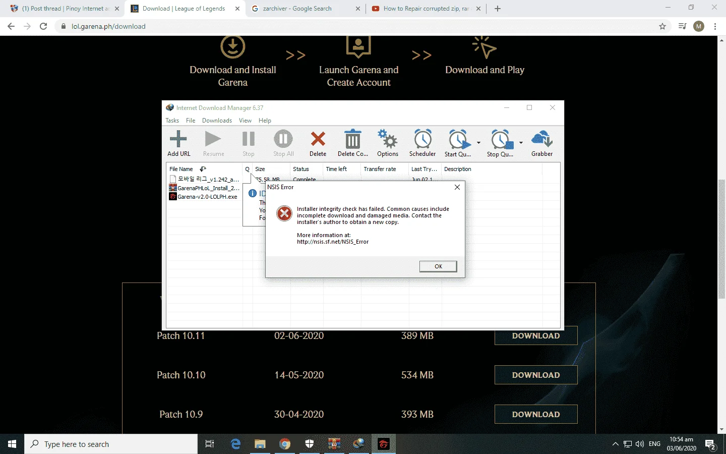Click the Download and Install Garena icon
726x454 pixels.
pyautogui.click(x=233, y=47)
